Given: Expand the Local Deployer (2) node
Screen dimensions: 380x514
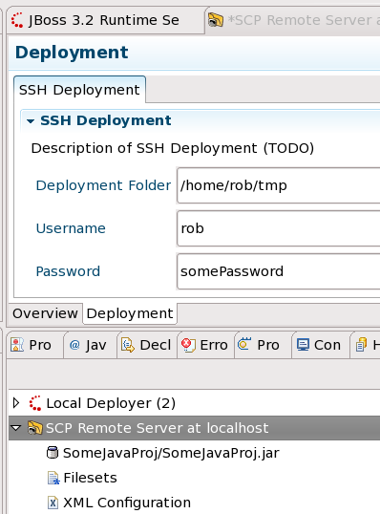Looking at the screenshot, I should 15,403.
